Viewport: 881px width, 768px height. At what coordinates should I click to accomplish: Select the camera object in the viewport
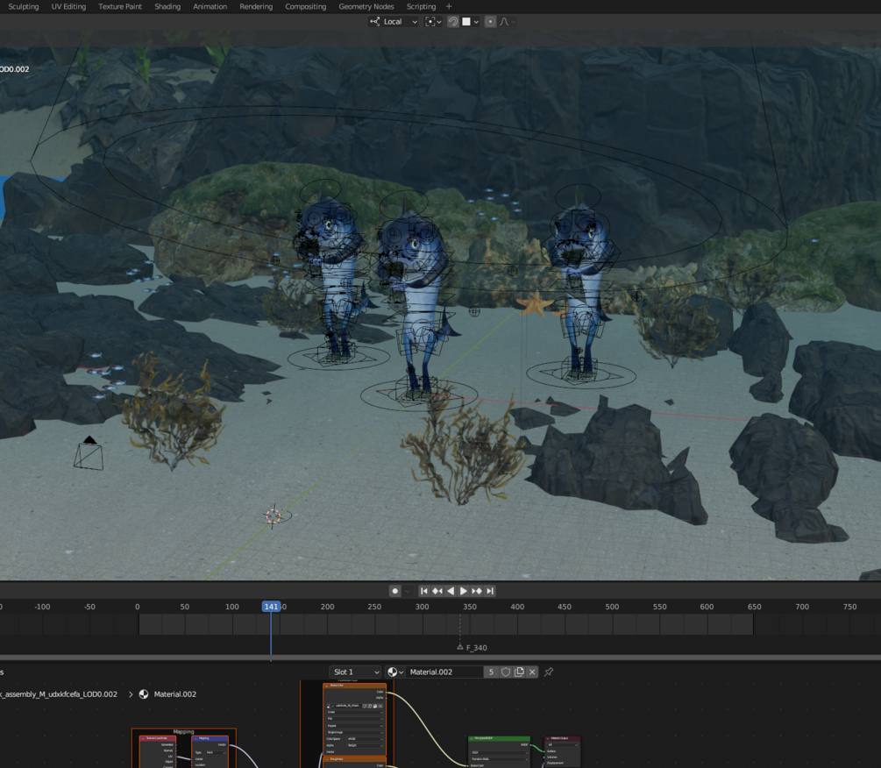89,453
